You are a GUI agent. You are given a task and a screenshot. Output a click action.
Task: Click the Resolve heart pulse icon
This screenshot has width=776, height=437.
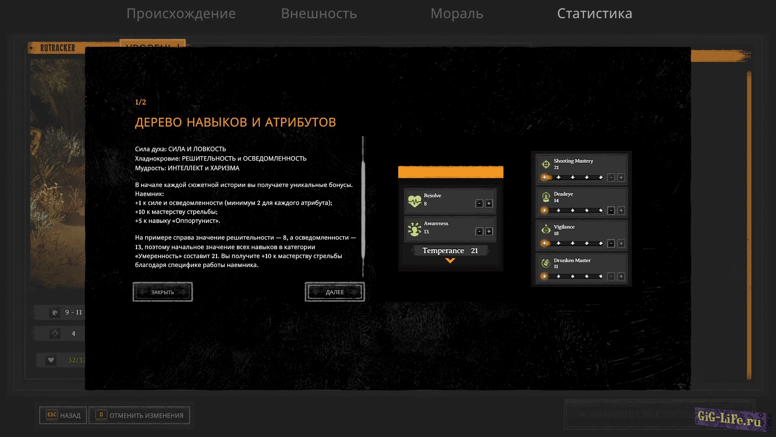pyautogui.click(x=414, y=201)
